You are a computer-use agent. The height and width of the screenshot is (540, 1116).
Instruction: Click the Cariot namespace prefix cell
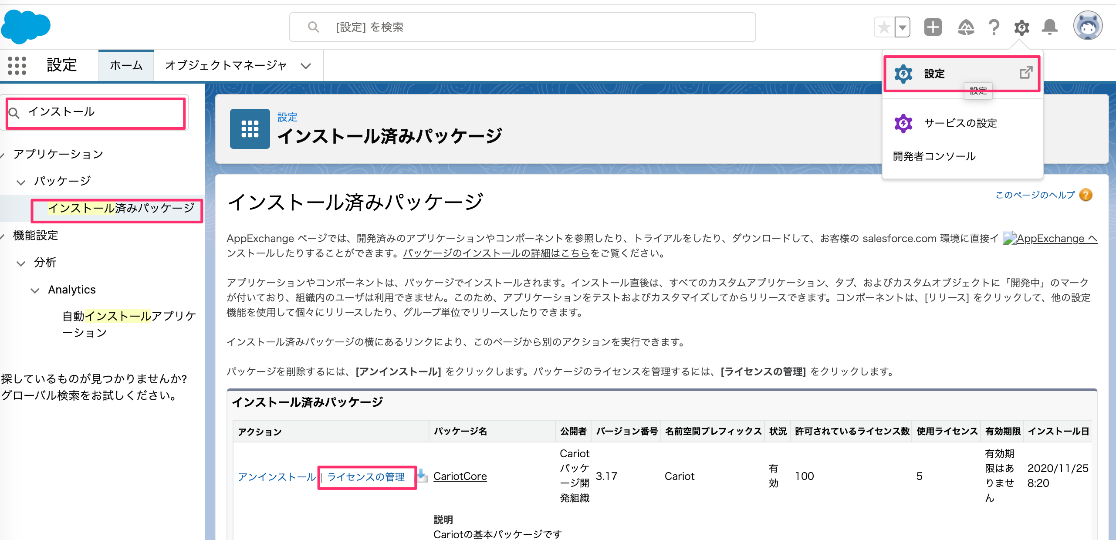point(680,476)
